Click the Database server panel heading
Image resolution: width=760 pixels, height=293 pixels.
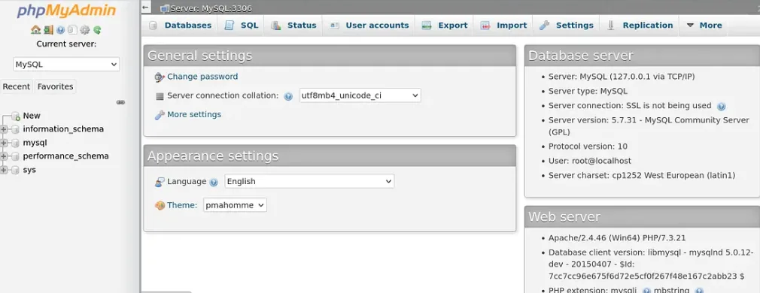click(x=642, y=56)
